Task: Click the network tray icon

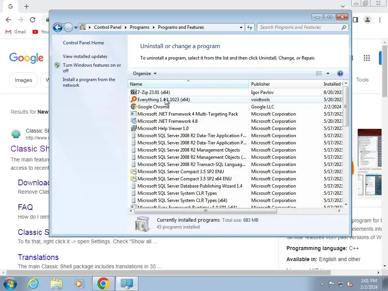Action: pos(341,284)
